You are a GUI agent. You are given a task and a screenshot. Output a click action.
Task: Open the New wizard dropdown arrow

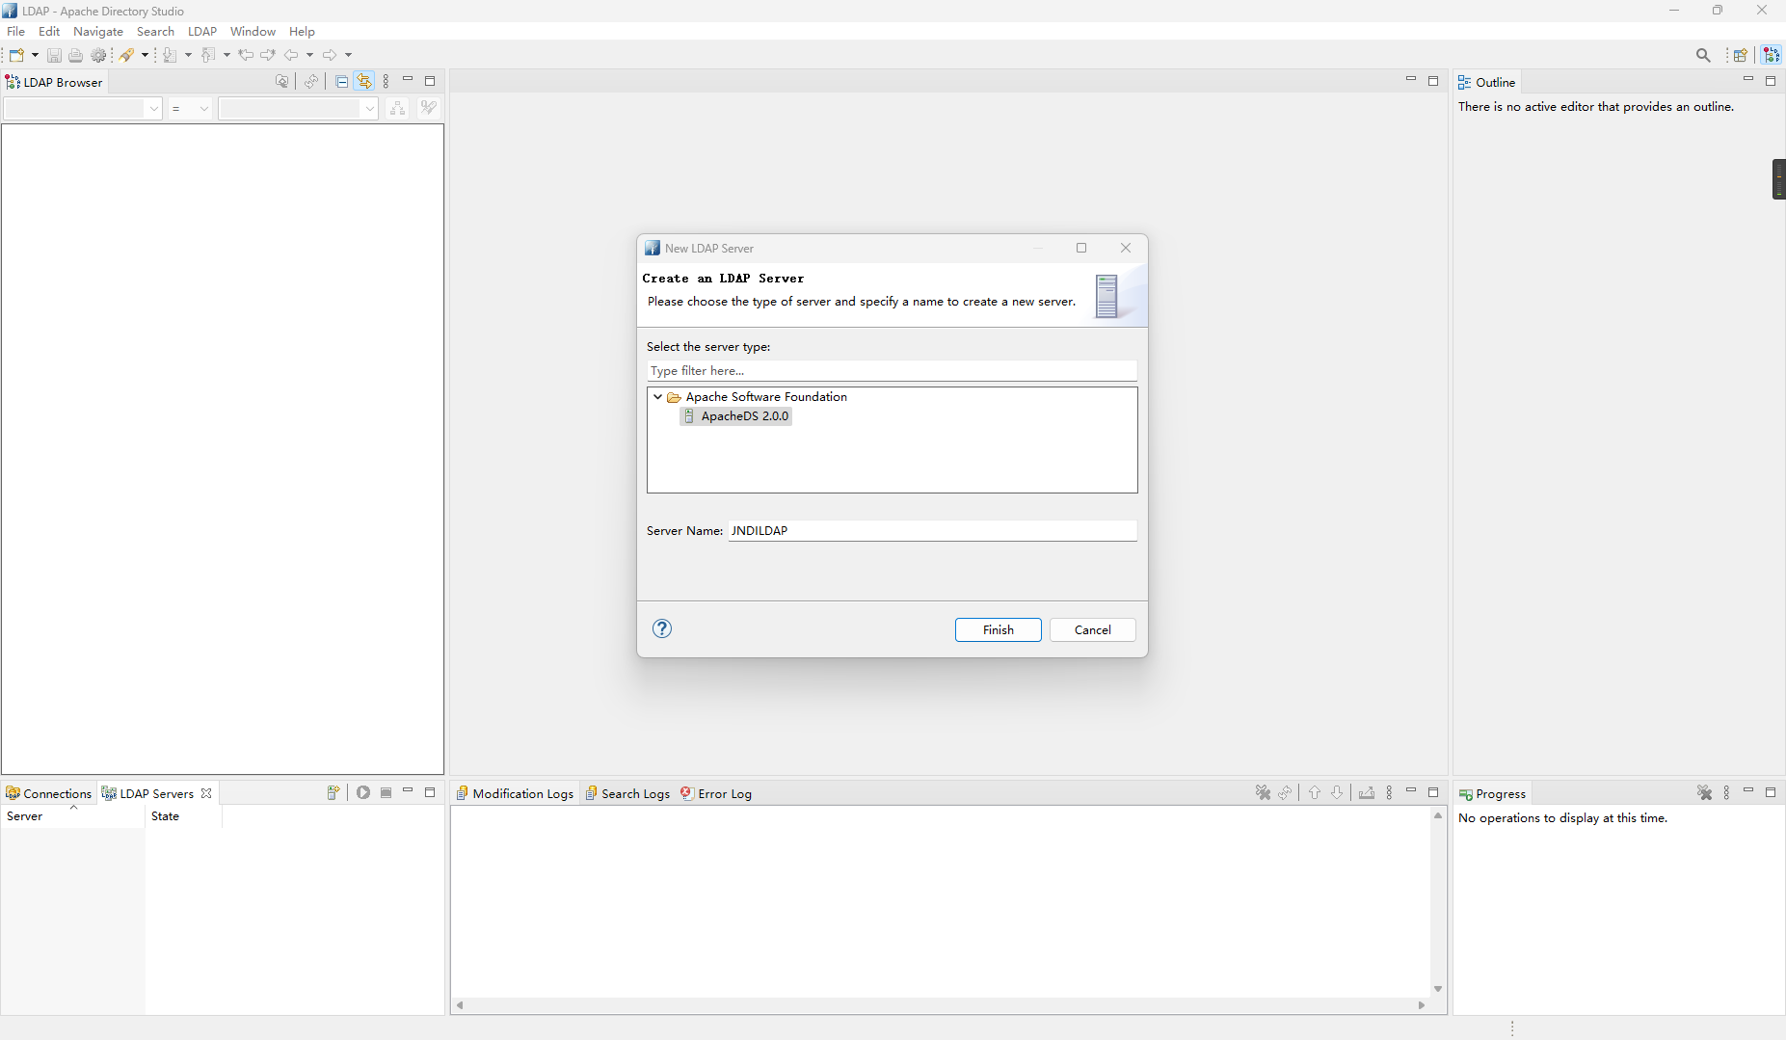(35, 55)
